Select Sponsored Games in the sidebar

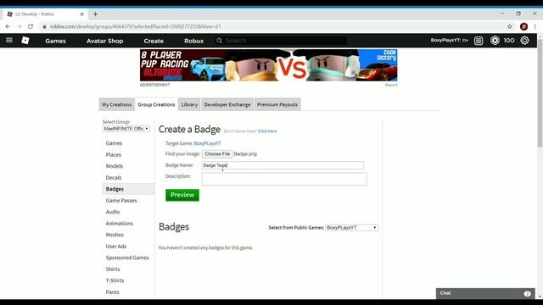pyautogui.click(x=127, y=258)
